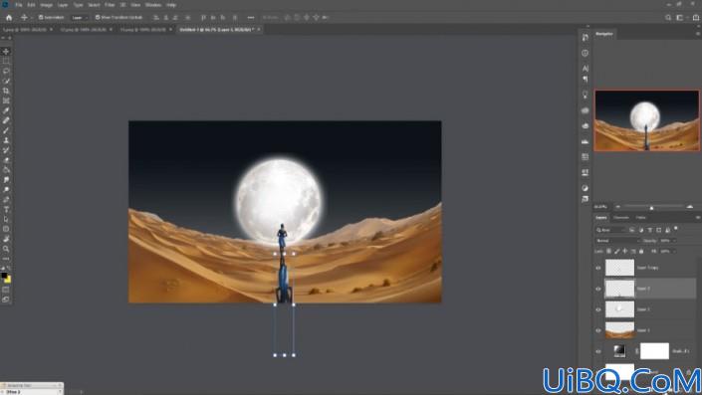
Task: Hide the Layer 1 copy layer
Action: 598,268
